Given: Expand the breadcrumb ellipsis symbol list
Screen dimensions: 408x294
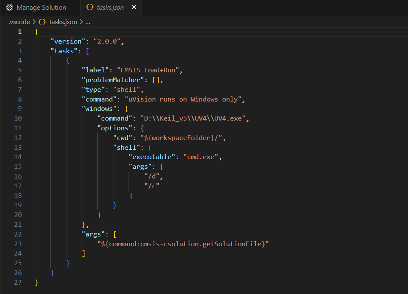Looking at the screenshot, I should click(x=88, y=22).
